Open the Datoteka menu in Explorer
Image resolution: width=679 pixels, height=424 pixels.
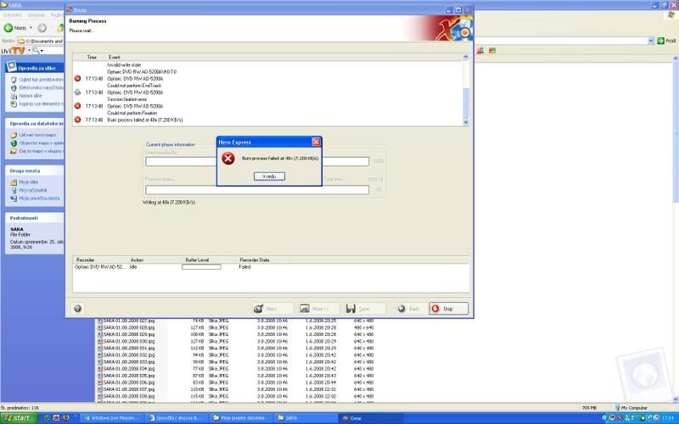[13, 15]
